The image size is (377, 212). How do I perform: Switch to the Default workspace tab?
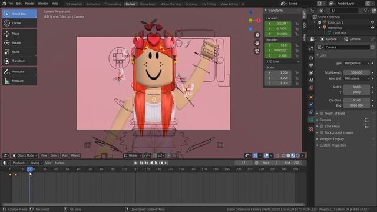[x=131, y=4]
